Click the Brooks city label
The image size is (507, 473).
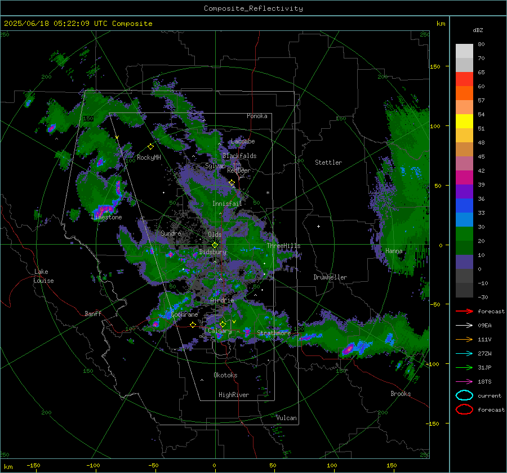[x=401, y=394]
